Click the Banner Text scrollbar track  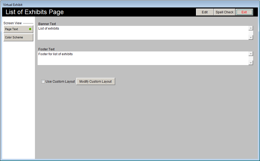(x=251, y=33)
